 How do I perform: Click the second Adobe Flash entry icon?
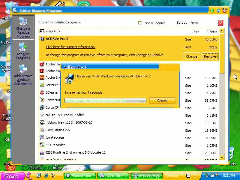pyautogui.click(x=42, y=71)
